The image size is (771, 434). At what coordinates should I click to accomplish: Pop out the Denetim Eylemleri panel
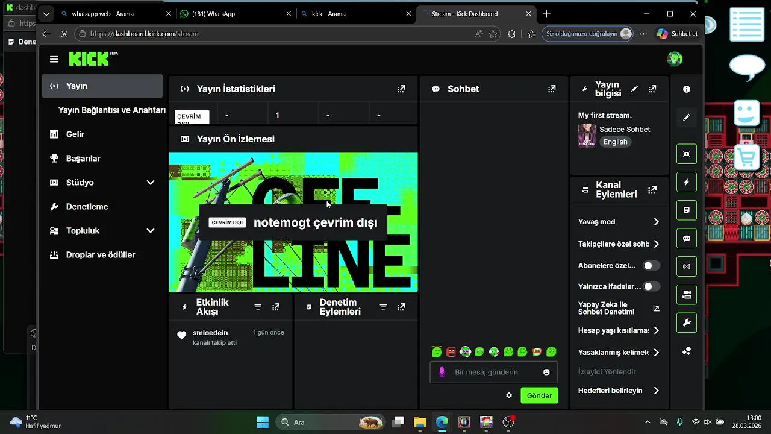tap(401, 307)
